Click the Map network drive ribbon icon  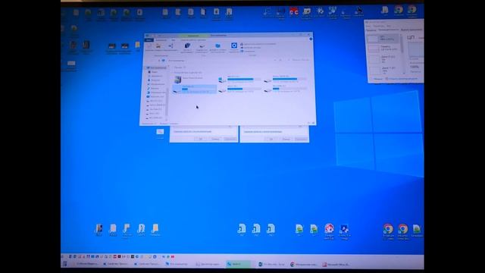[202, 47]
